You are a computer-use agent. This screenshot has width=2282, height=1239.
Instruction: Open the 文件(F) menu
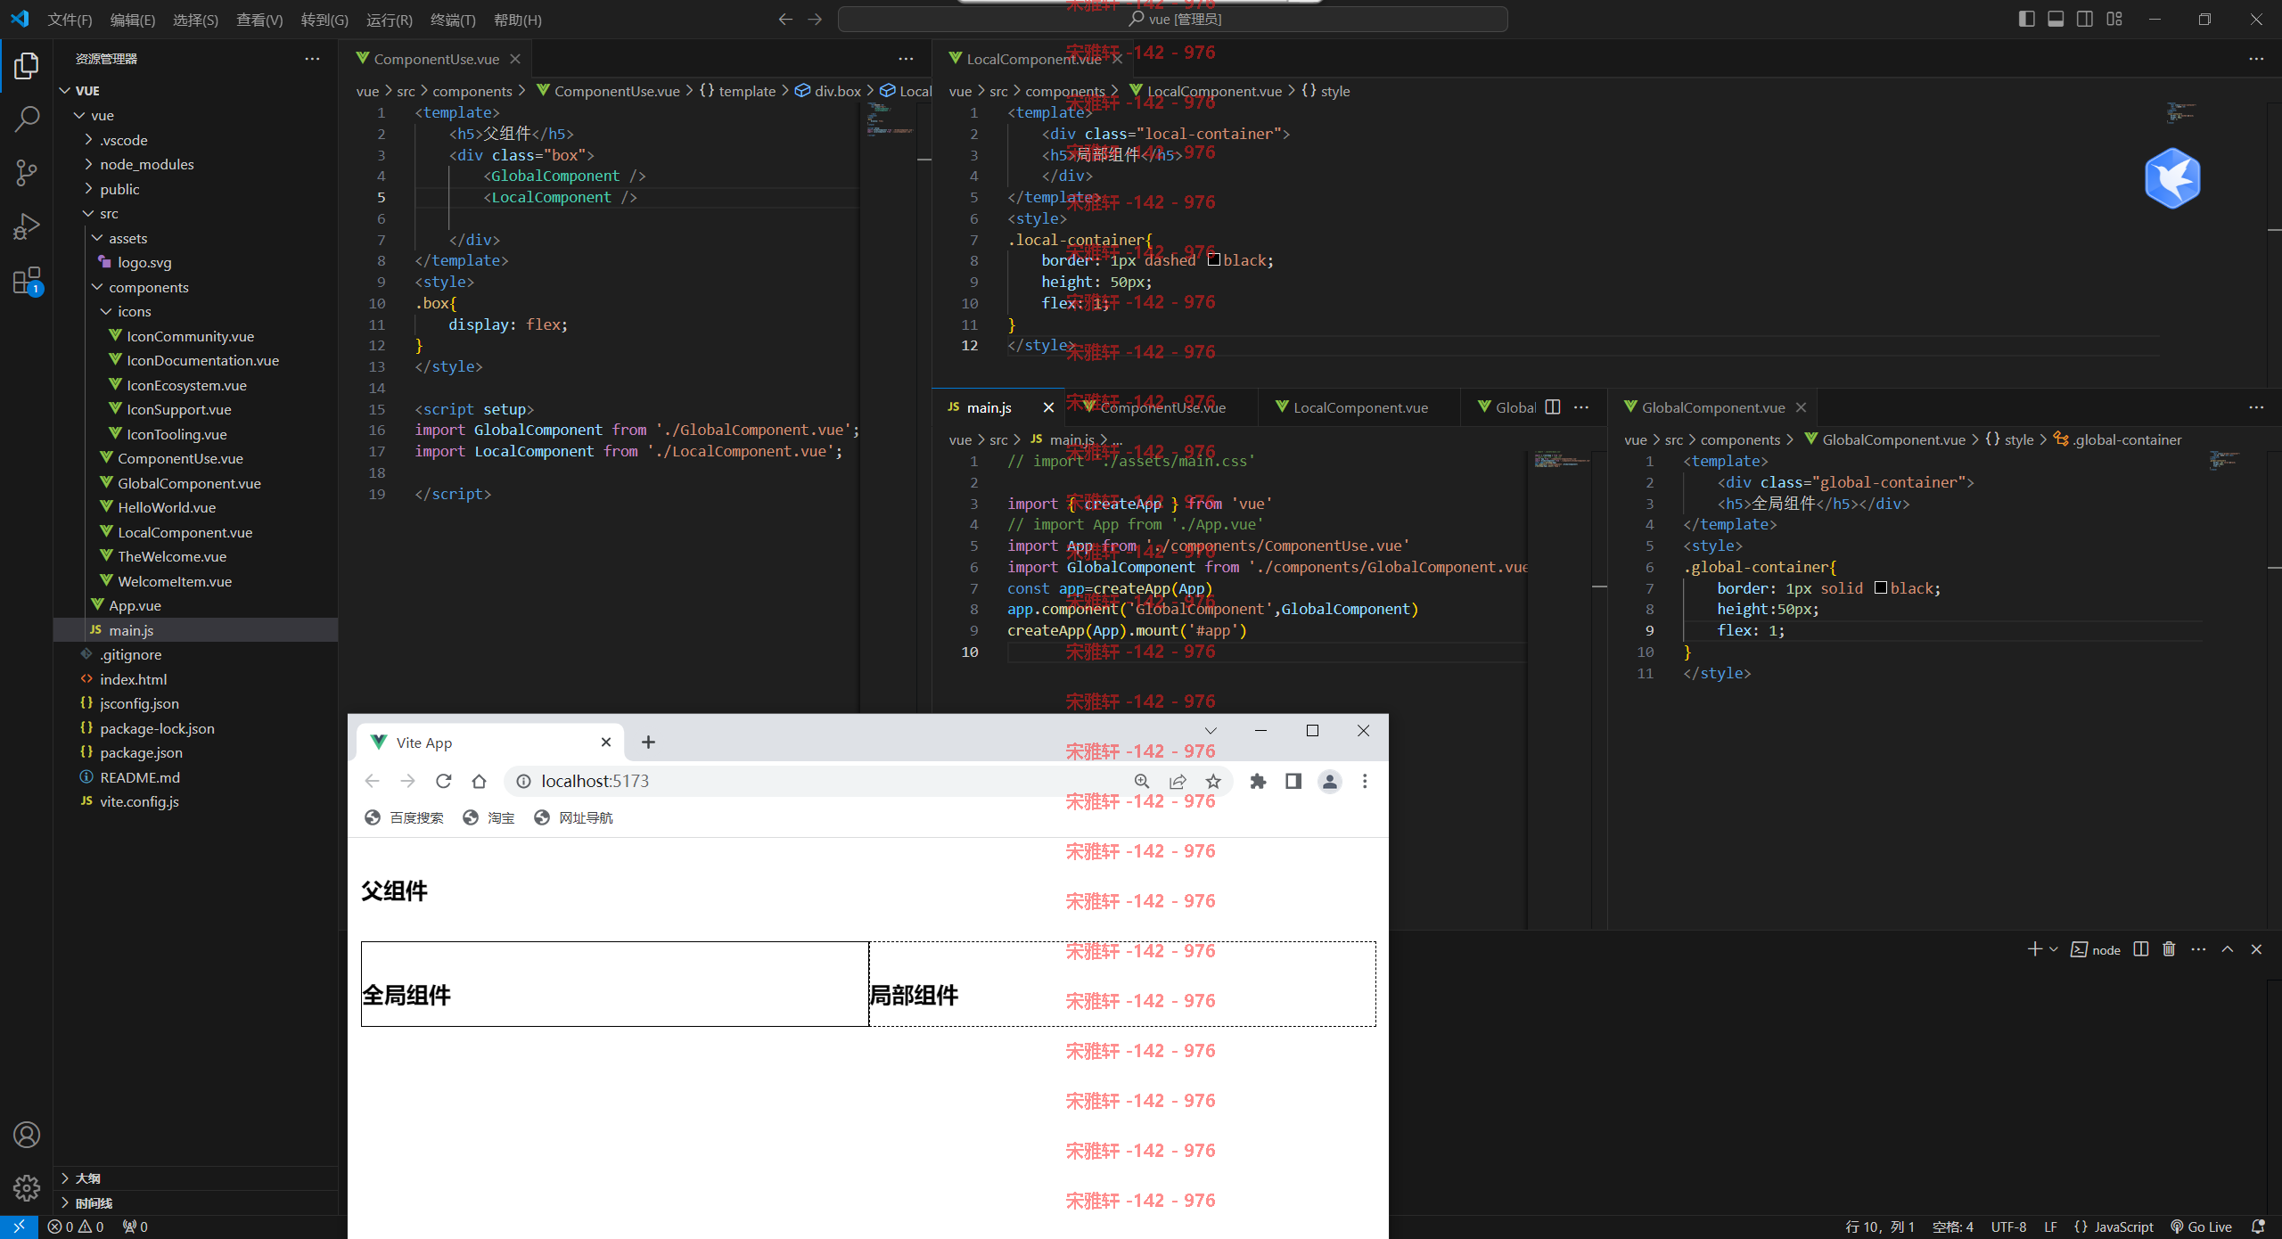point(70,20)
